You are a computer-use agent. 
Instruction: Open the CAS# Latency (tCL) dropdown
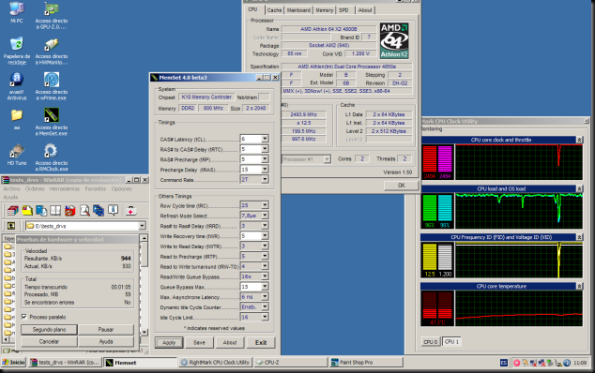point(265,139)
